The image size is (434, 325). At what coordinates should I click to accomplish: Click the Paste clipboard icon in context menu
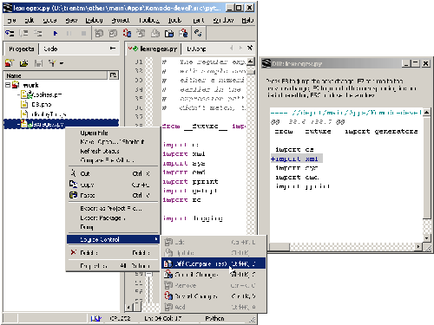pyautogui.click(x=73, y=195)
